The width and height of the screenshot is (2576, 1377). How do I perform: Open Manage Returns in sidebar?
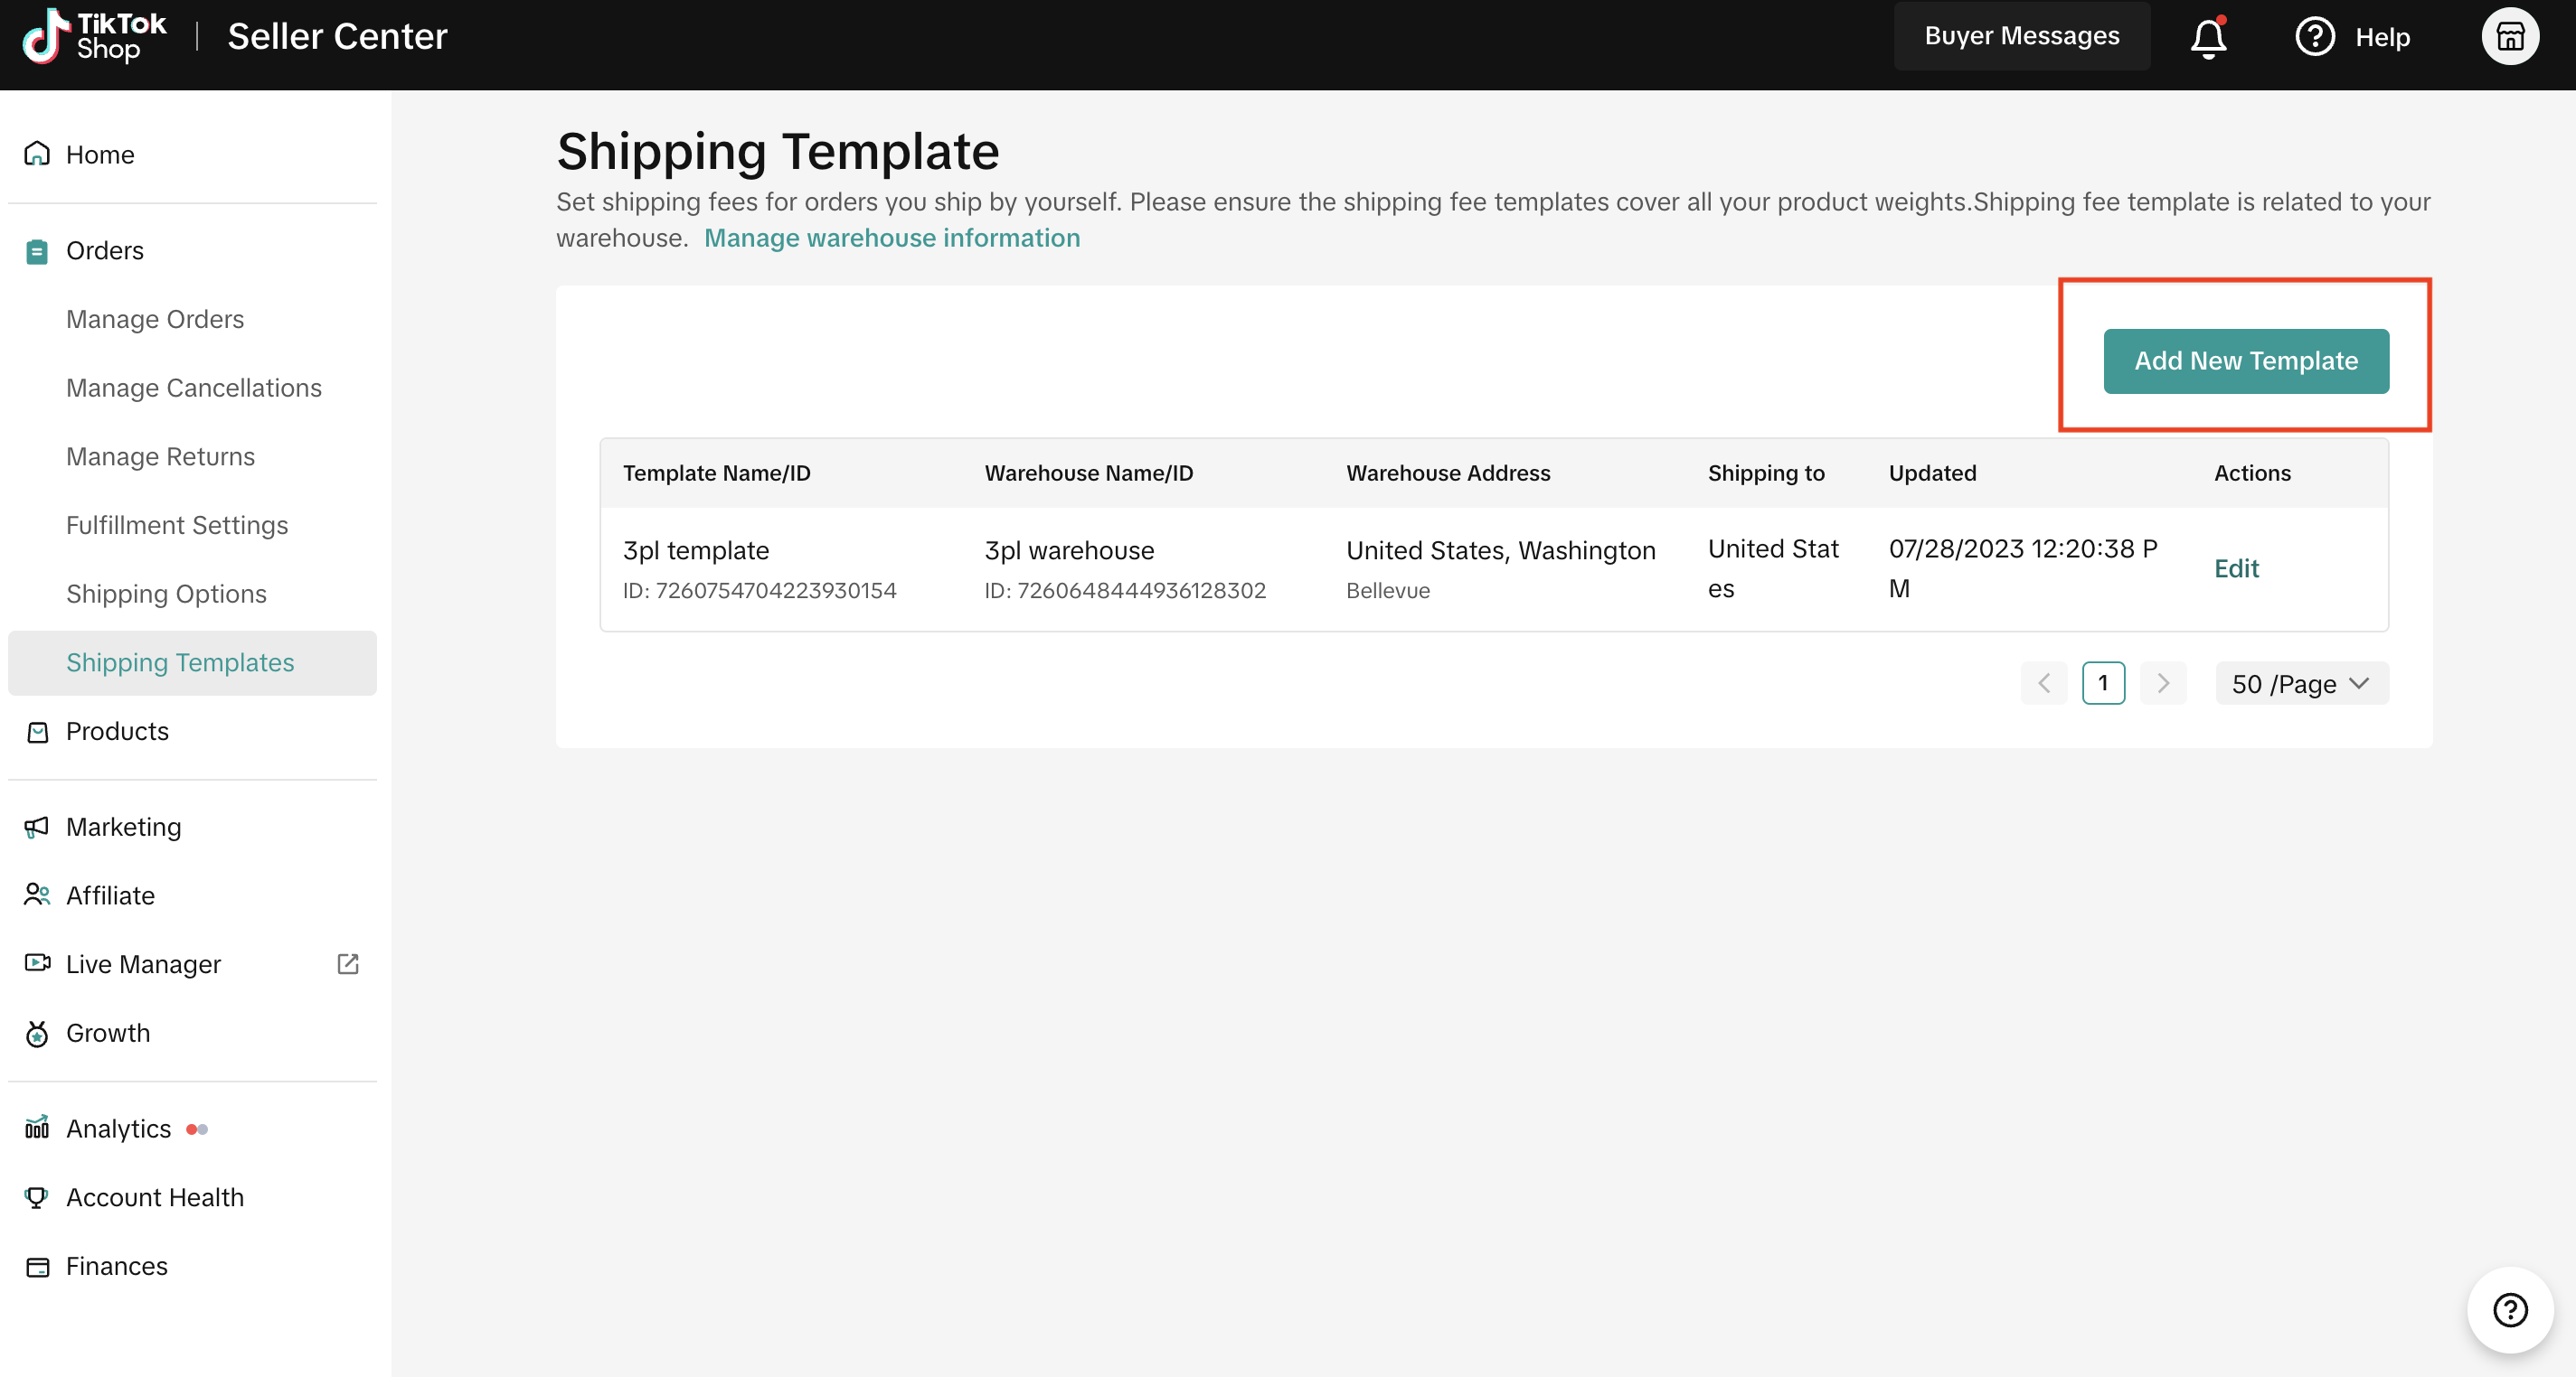[160, 456]
